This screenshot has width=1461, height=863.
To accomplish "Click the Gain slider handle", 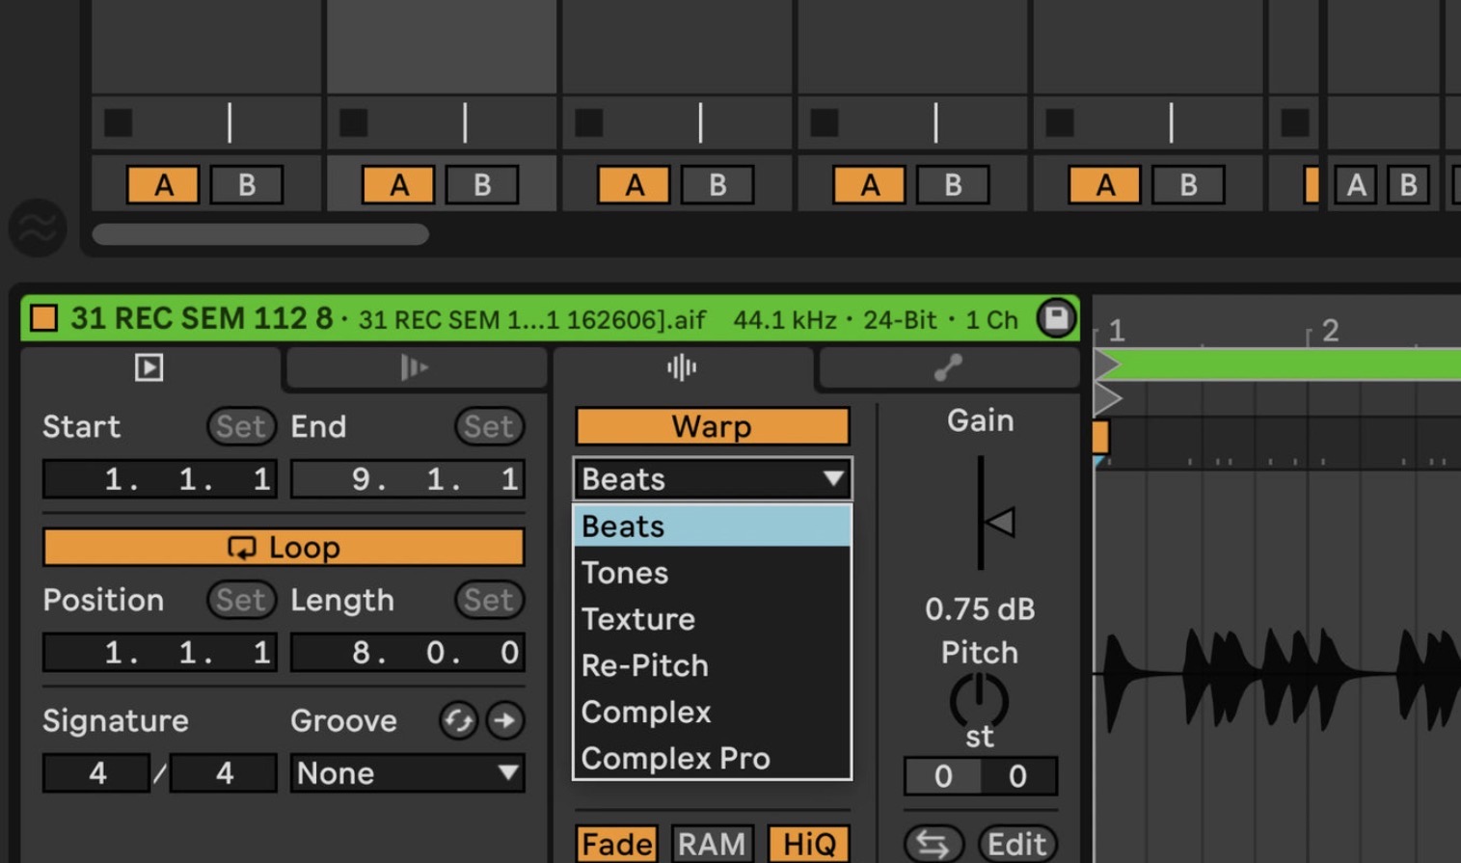I will tap(999, 523).
